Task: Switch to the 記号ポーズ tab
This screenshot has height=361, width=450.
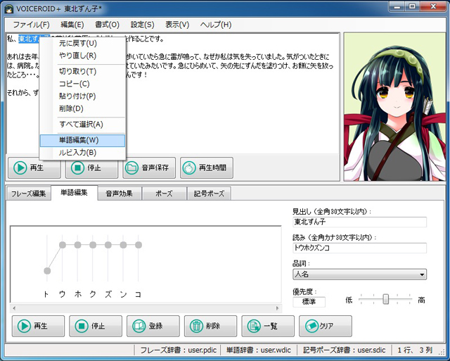Action: pyautogui.click(x=209, y=194)
